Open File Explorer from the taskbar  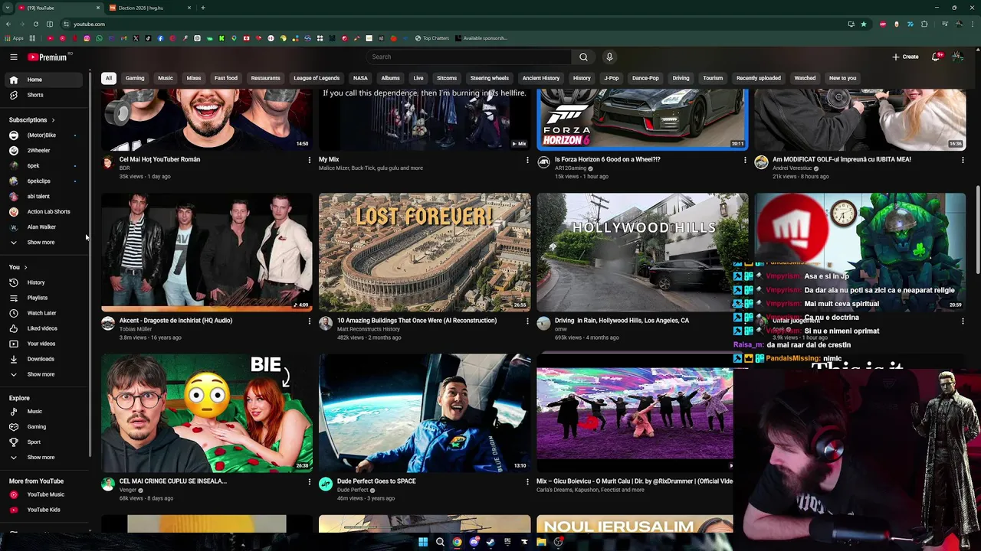[541, 542]
